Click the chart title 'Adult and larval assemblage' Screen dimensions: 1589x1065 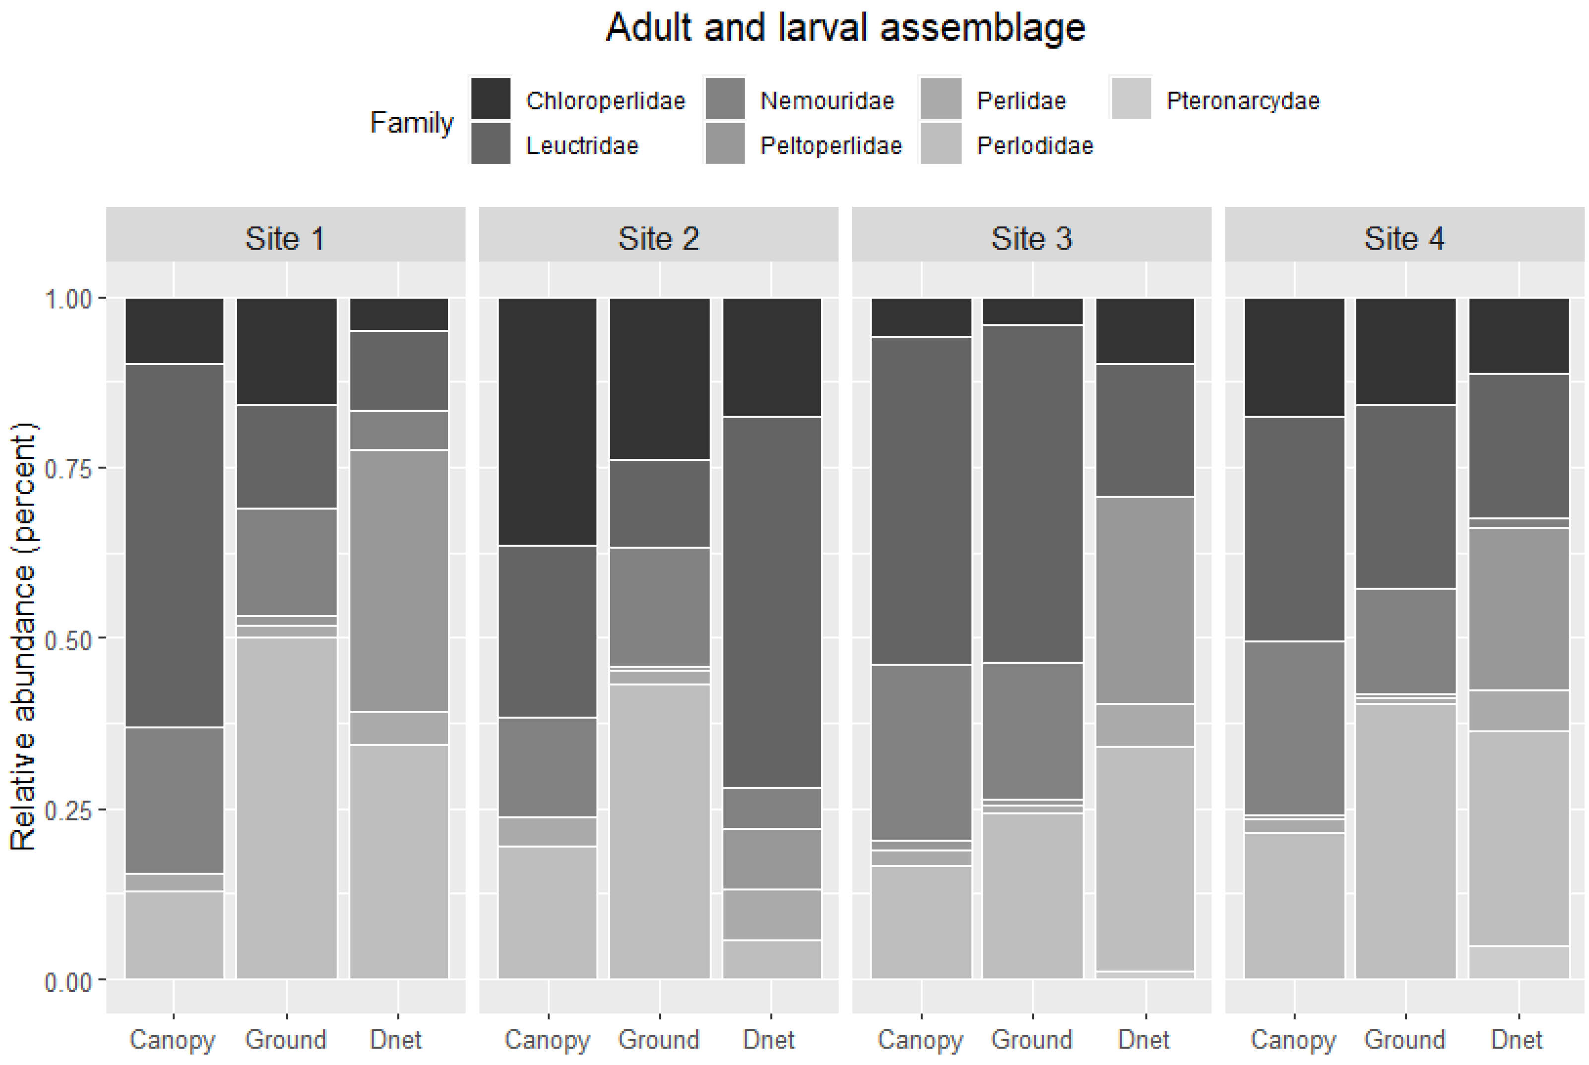point(845,28)
